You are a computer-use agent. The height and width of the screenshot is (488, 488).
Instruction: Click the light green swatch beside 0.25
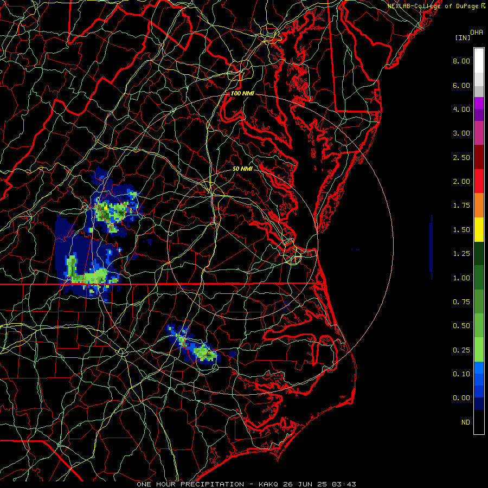(479, 350)
